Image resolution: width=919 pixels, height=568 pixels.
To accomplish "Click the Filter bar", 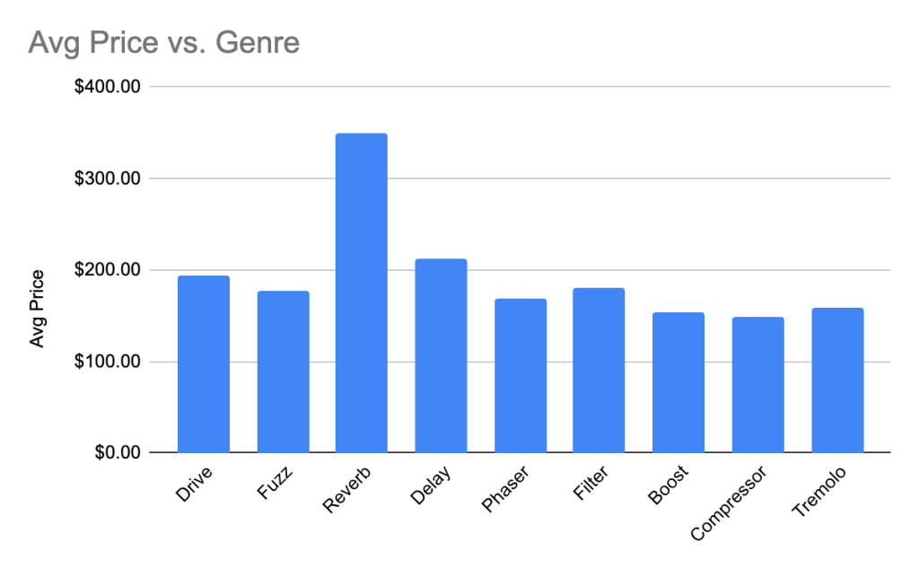I will [600, 370].
